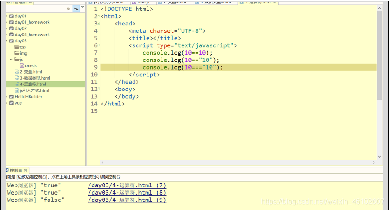This screenshot has width=389, height=210.
Task: Click the closing </head> tag
Action: pyautogui.click(x=127, y=82)
